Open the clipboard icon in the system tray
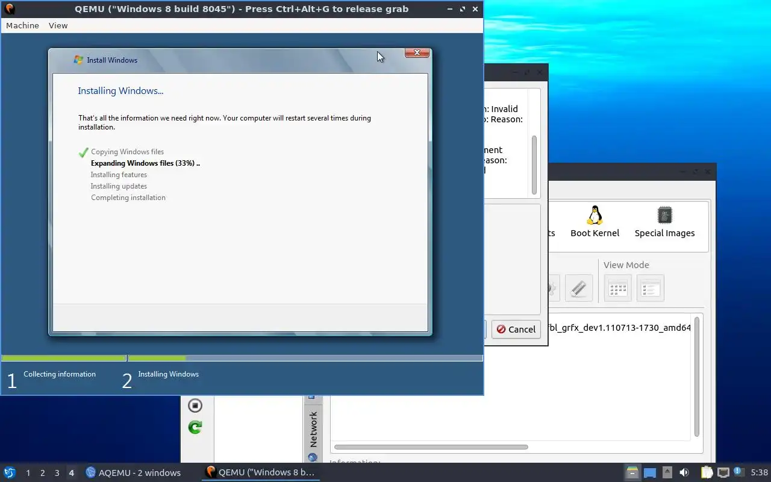The width and height of the screenshot is (771, 482). tap(707, 473)
